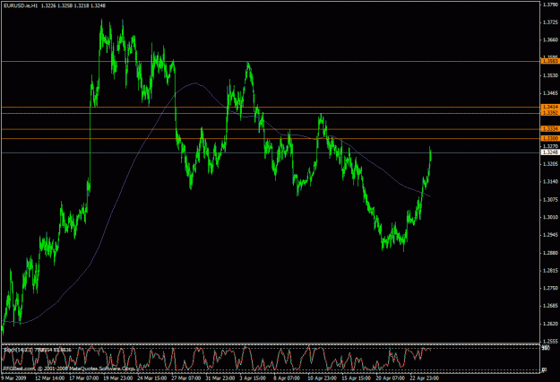Image resolution: width=560 pixels, height=382 pixels.
Task: Click the 22 Apr 23:00 time label
Action: coord(425,378)
